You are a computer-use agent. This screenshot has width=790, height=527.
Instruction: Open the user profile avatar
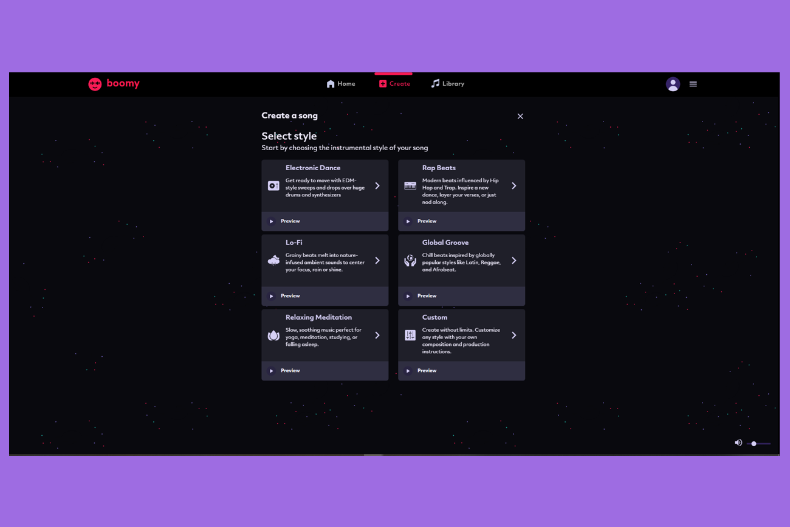click(x=673, y=84)
